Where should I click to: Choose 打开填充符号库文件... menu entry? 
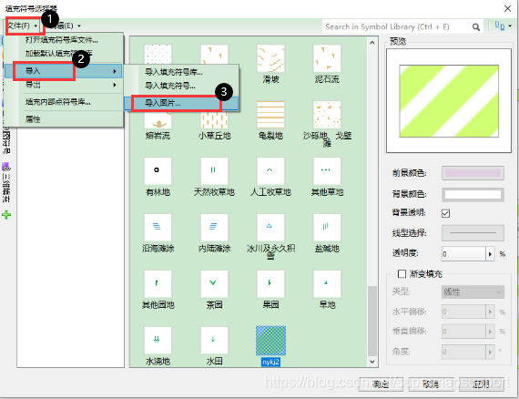point(62,40)
